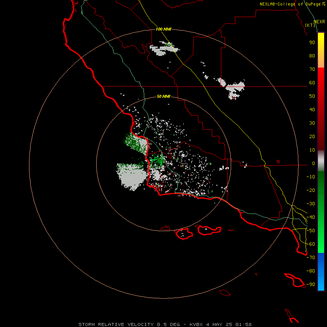Click the 50 NMI range ring label
The height and width of the screenshot is (327, 327).
click(x=163, y=96)
